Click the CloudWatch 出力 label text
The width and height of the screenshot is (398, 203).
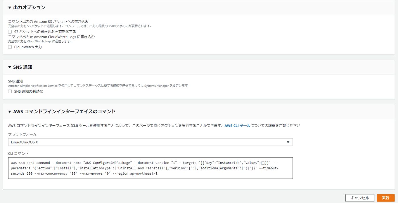[28, 47]
